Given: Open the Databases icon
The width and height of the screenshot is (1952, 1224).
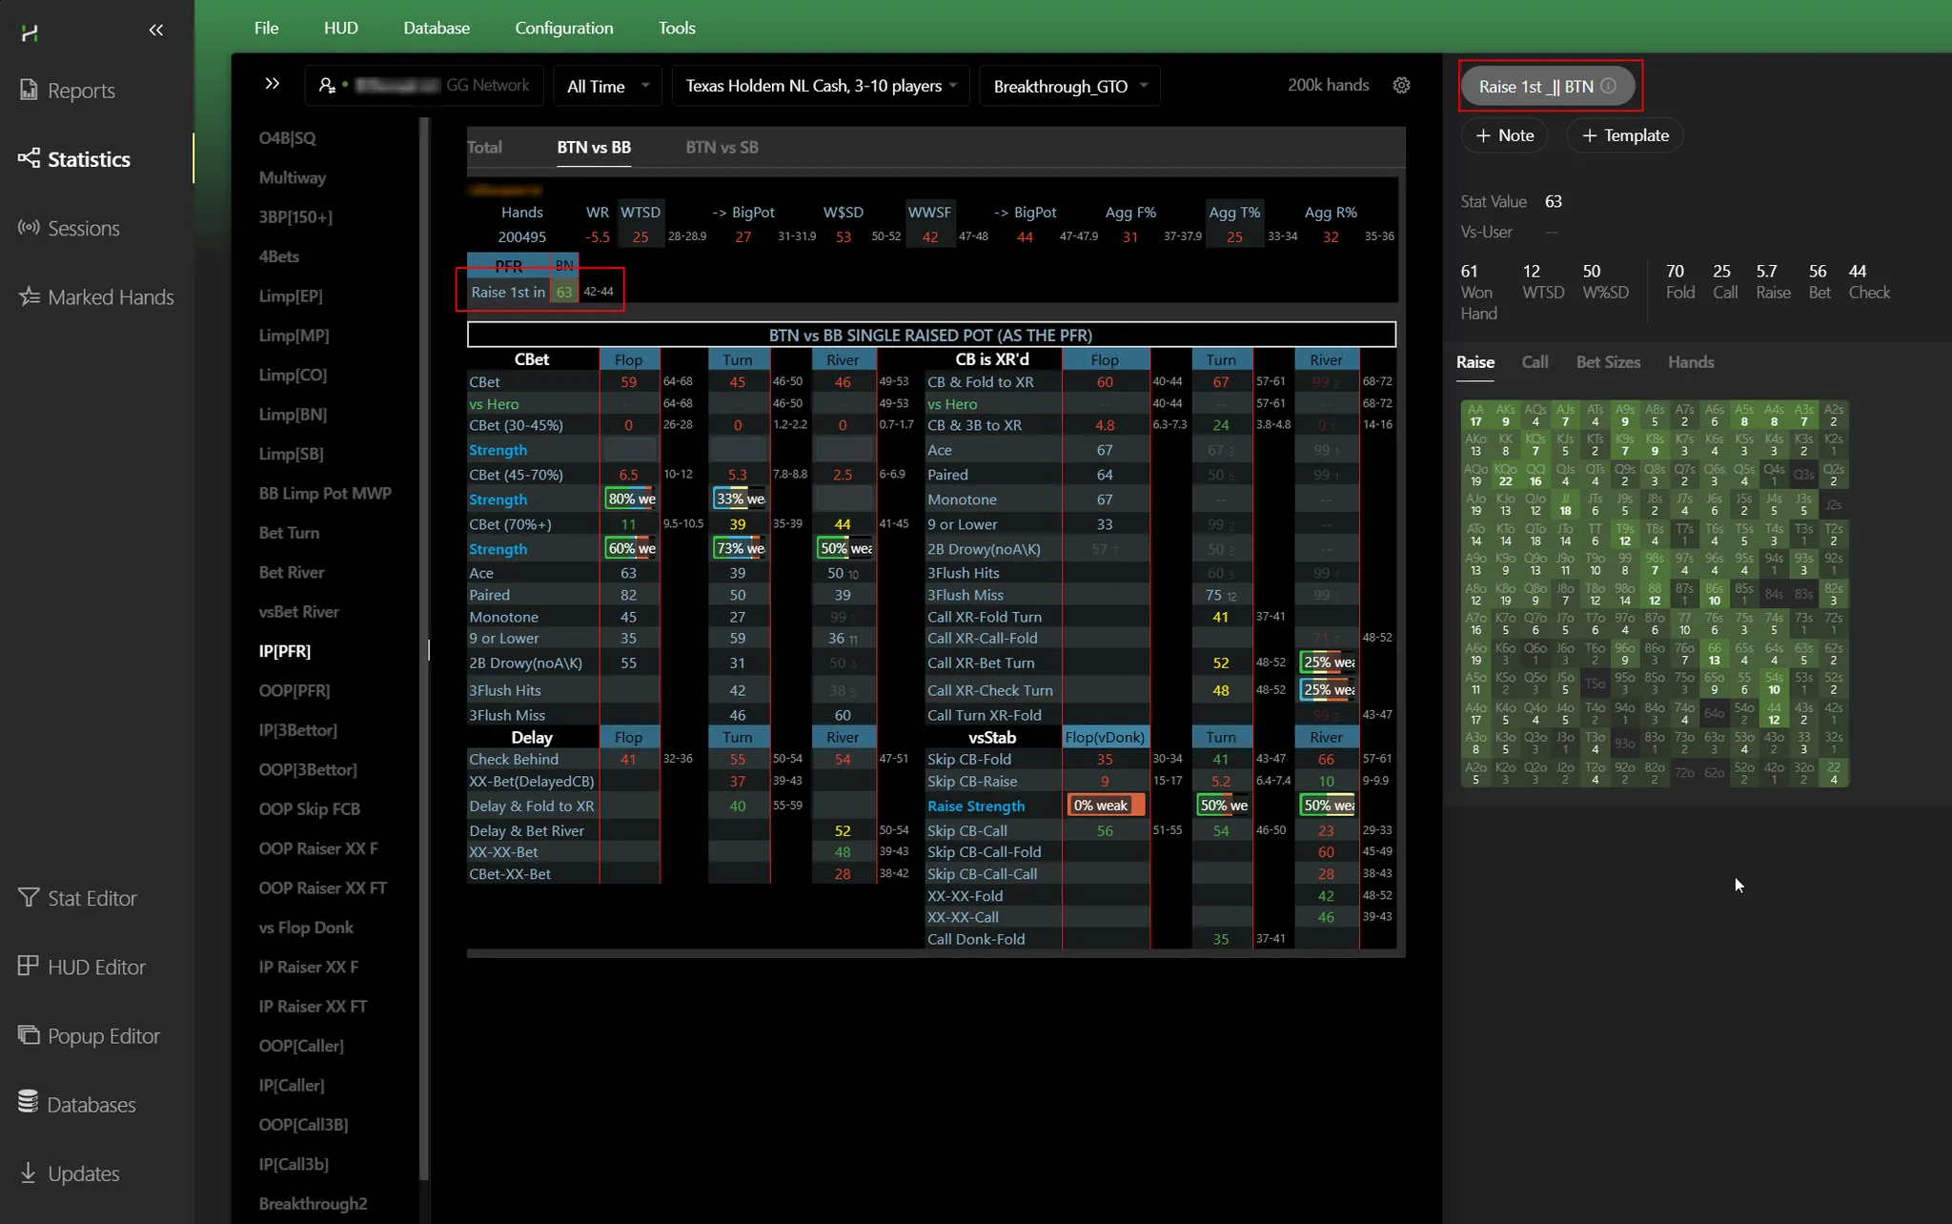Looking at the screenshot, I should click(x=29, y=1103).
